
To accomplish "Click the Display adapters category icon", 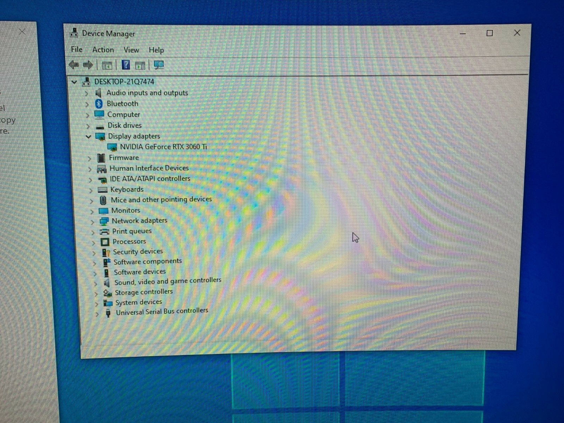I will point(100,136).
